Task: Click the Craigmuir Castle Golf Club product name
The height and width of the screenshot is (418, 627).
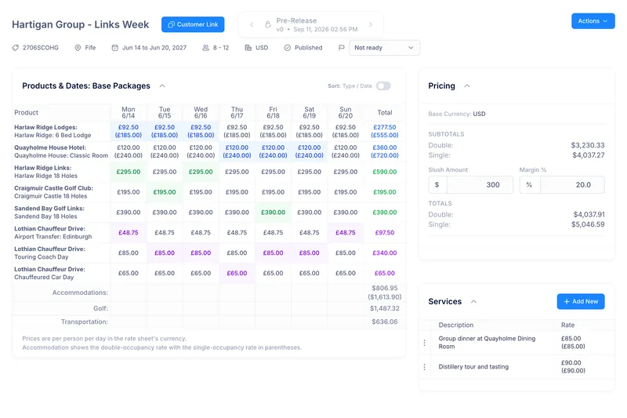Action: [x=53, y=188]
